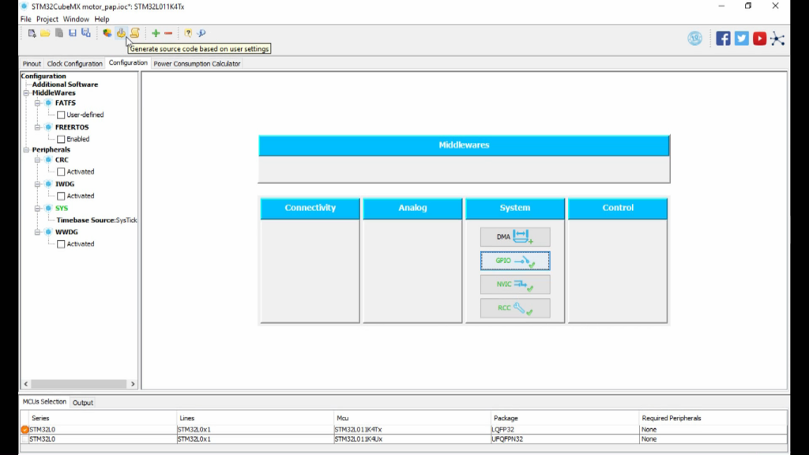Viewport: 809px width, 455px height.
Task: Click the Generate source code toolbar icon
Action: (121, 33)
